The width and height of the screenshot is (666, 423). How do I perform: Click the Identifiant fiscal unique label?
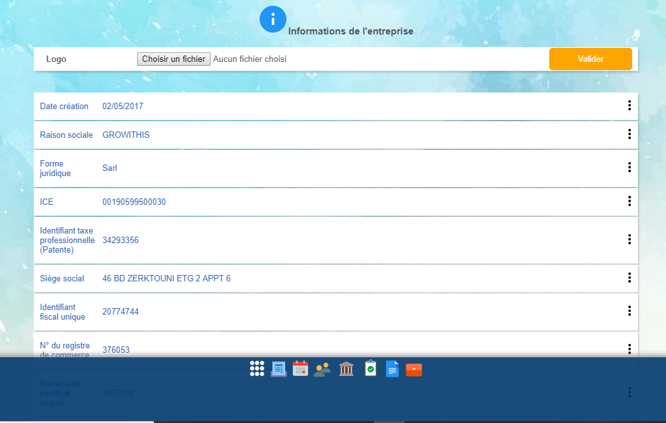pos(63,312)
